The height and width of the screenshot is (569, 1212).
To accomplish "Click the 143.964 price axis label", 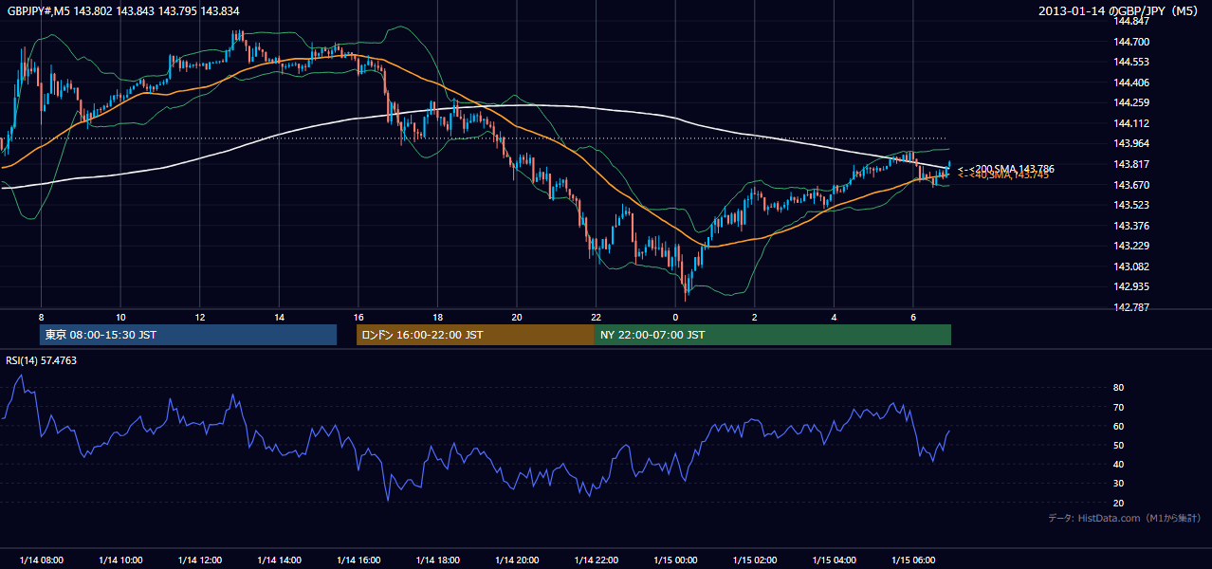I will [1132, 144].
